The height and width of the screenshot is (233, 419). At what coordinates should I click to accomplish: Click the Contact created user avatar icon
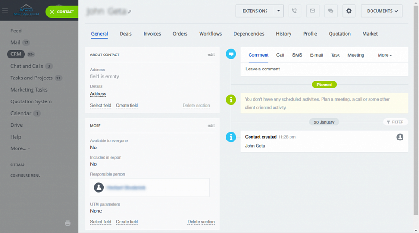(x=400, y=137)
